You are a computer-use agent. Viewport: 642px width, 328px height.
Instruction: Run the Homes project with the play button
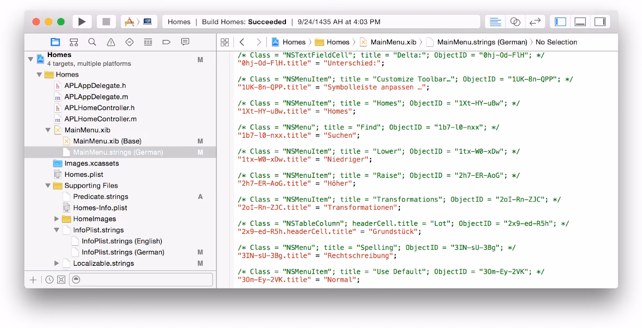pos(82,22)
